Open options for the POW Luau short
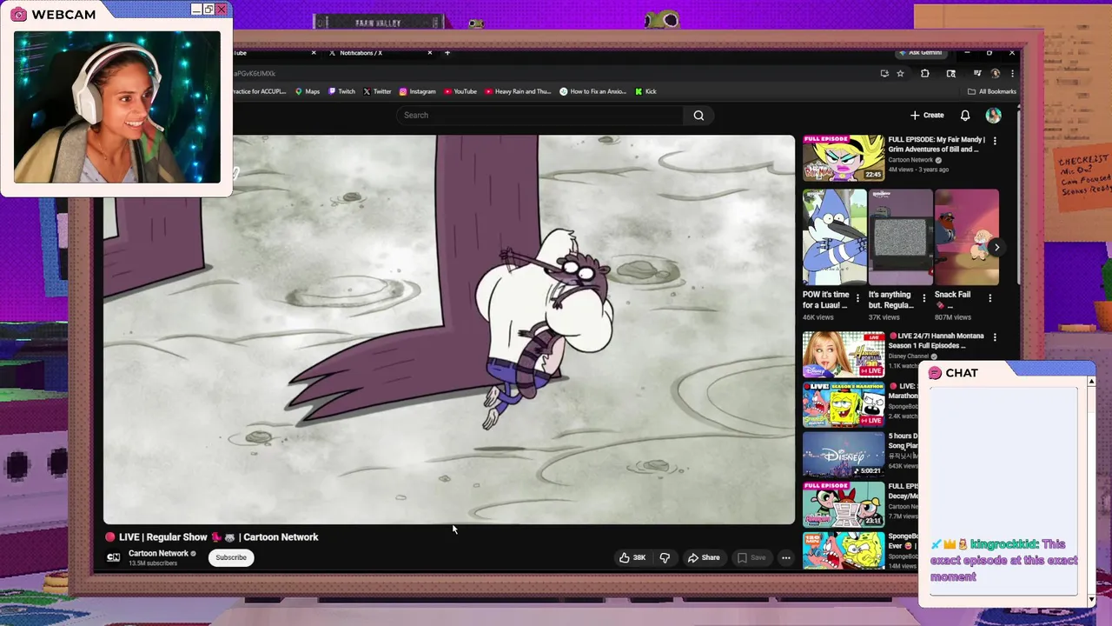1112x626 pixels. pos(857,298)
